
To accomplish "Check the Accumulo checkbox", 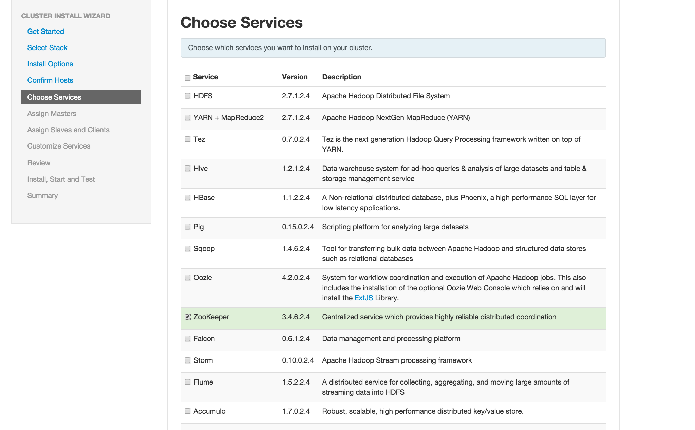I will pyautogui.click(x=187, y=411).
